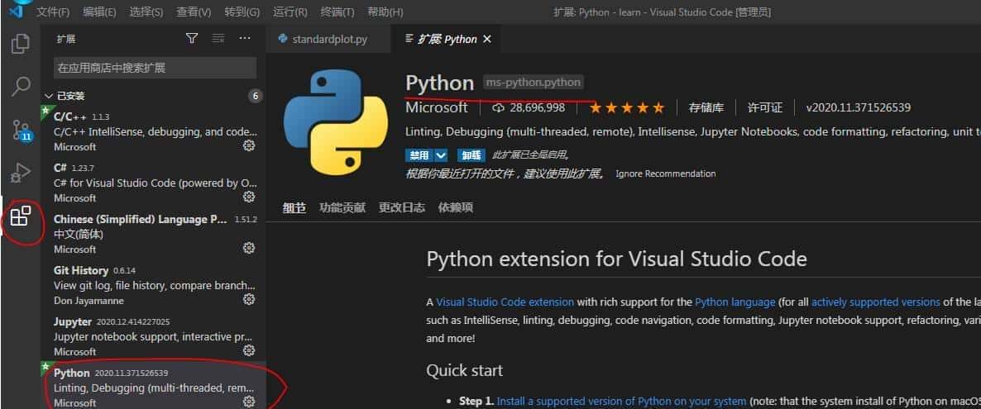This screenshot has width=981, height=409.
Task: Switch to 更改日志 changelog tab
Action: coord(402,207)
